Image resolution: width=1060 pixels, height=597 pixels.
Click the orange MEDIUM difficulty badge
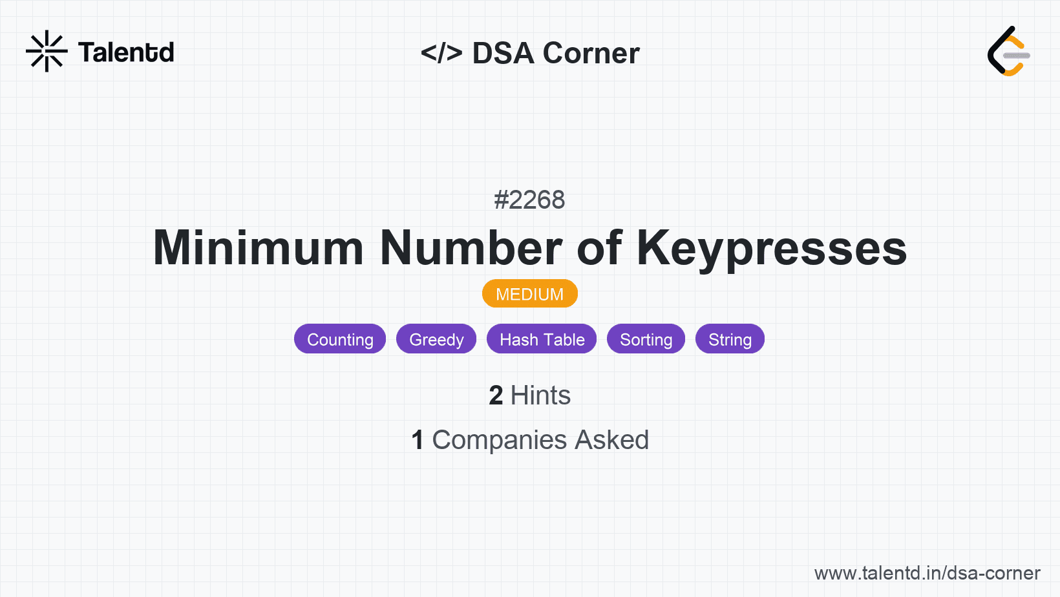529,294
